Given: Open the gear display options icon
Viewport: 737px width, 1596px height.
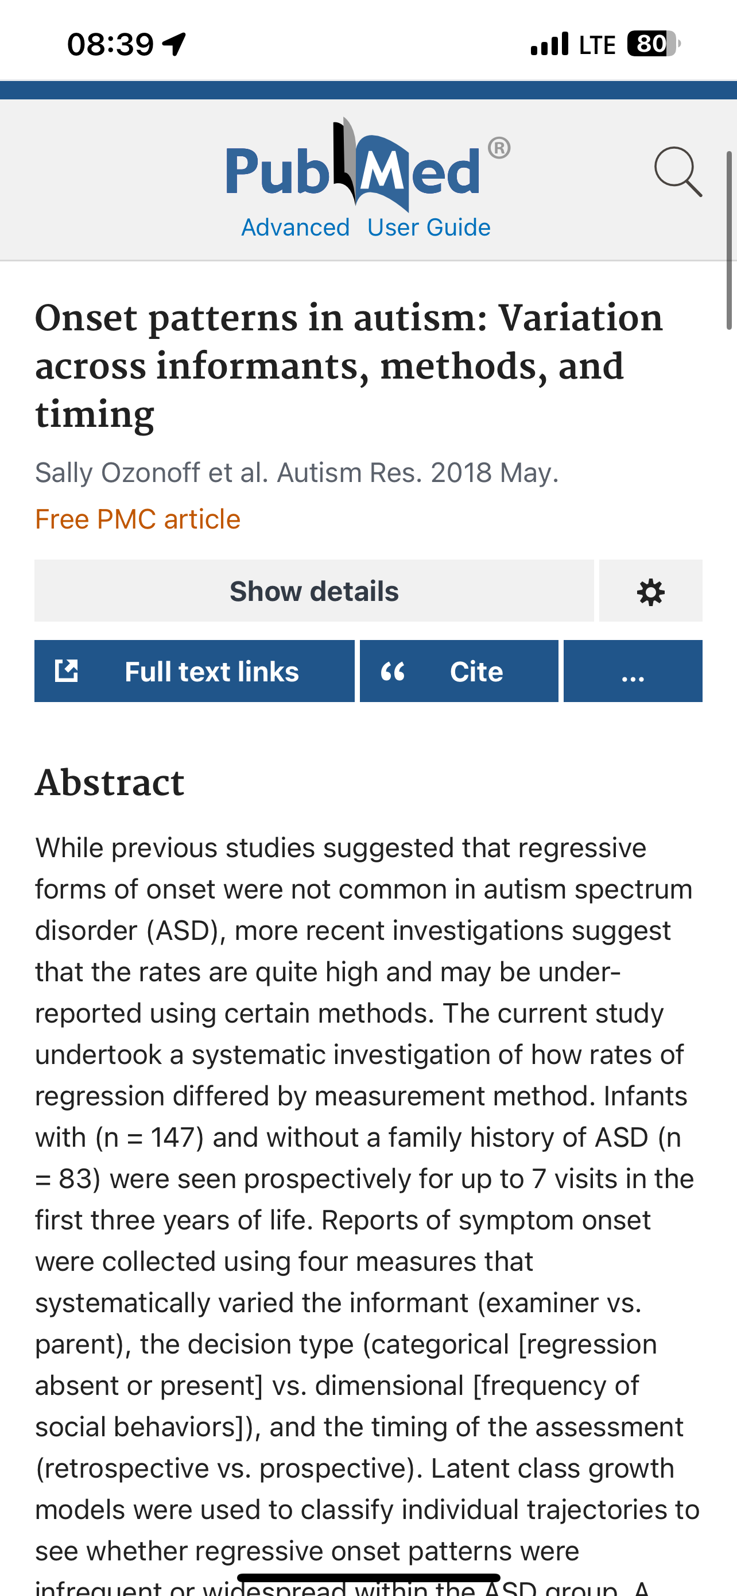Looking at the screenshot, I should pyautogui.click(x=650, y=592).
